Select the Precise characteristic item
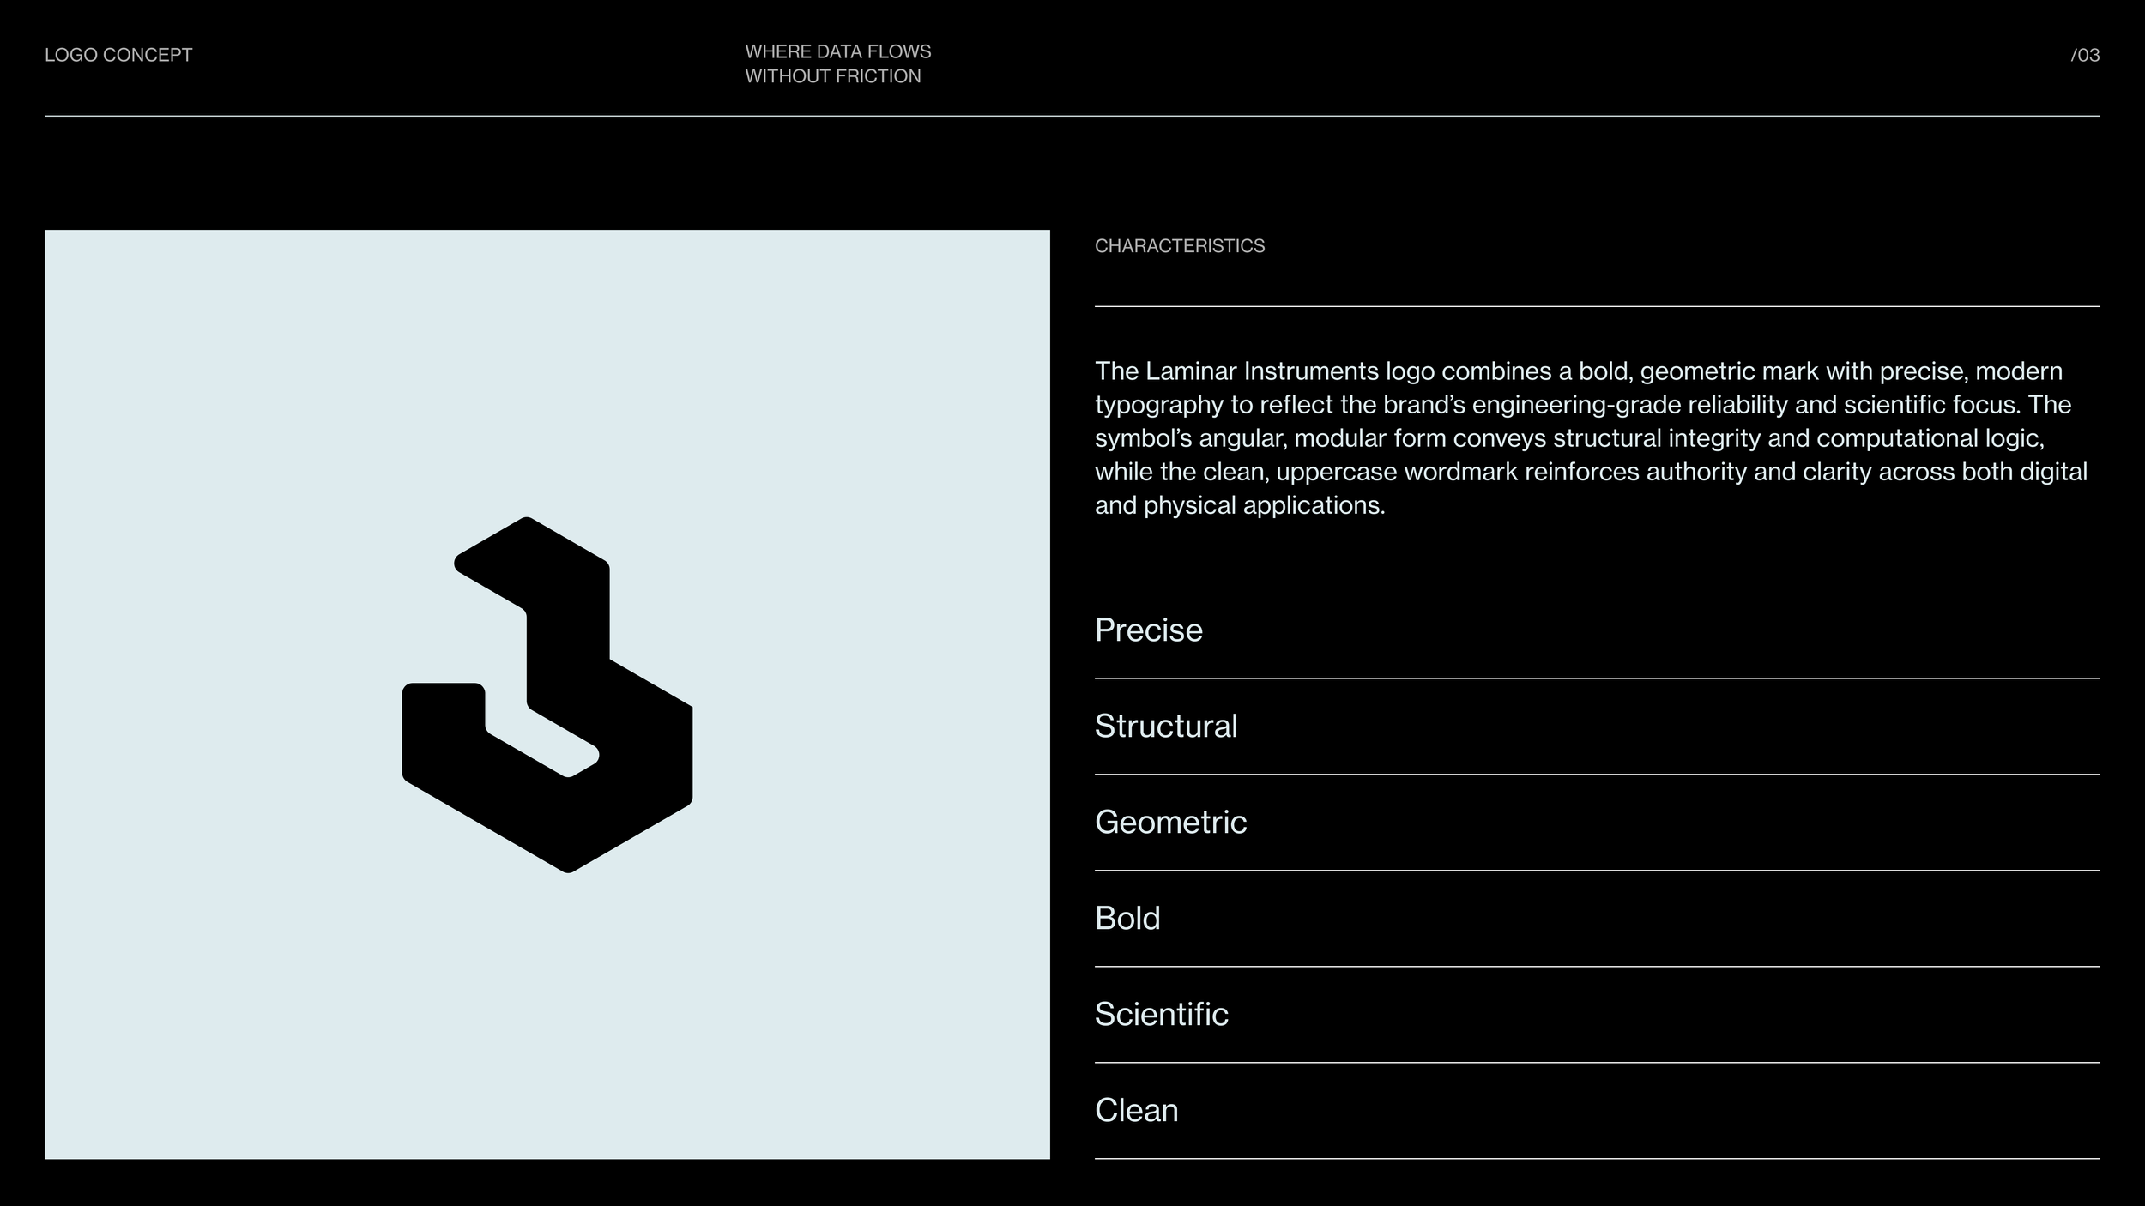Viewport: 2145px width, 1206px height. click(x=1148, y=630)
